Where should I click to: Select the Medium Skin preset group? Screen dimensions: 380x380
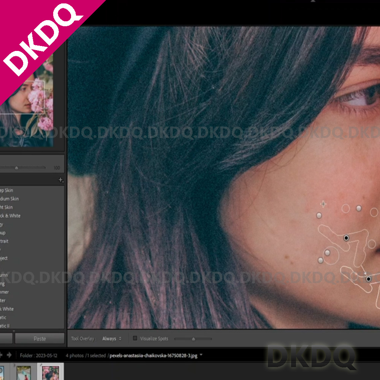pos(9,199)
